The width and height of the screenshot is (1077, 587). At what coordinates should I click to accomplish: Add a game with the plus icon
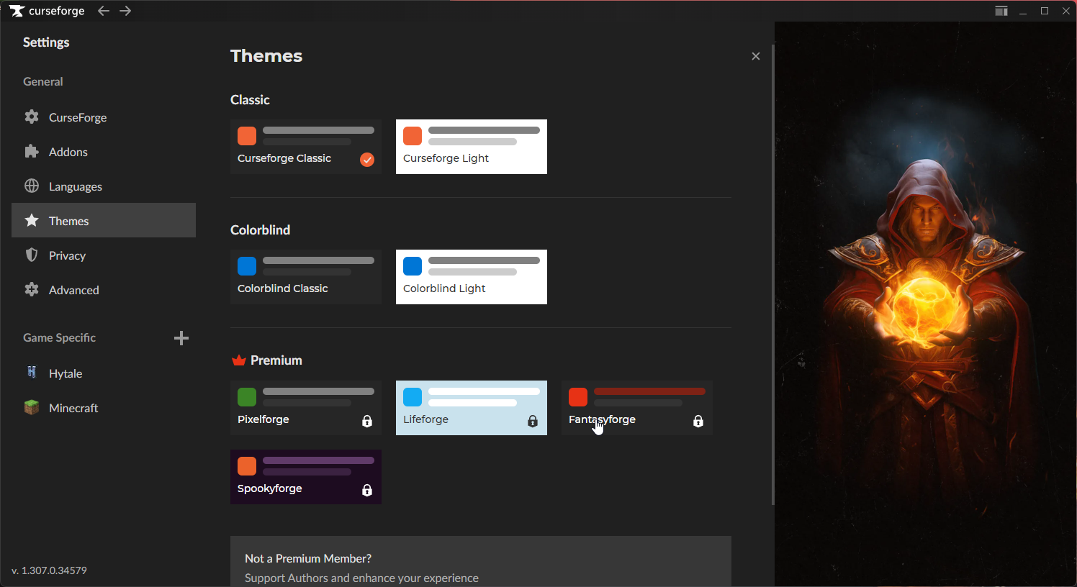(181, 338)
